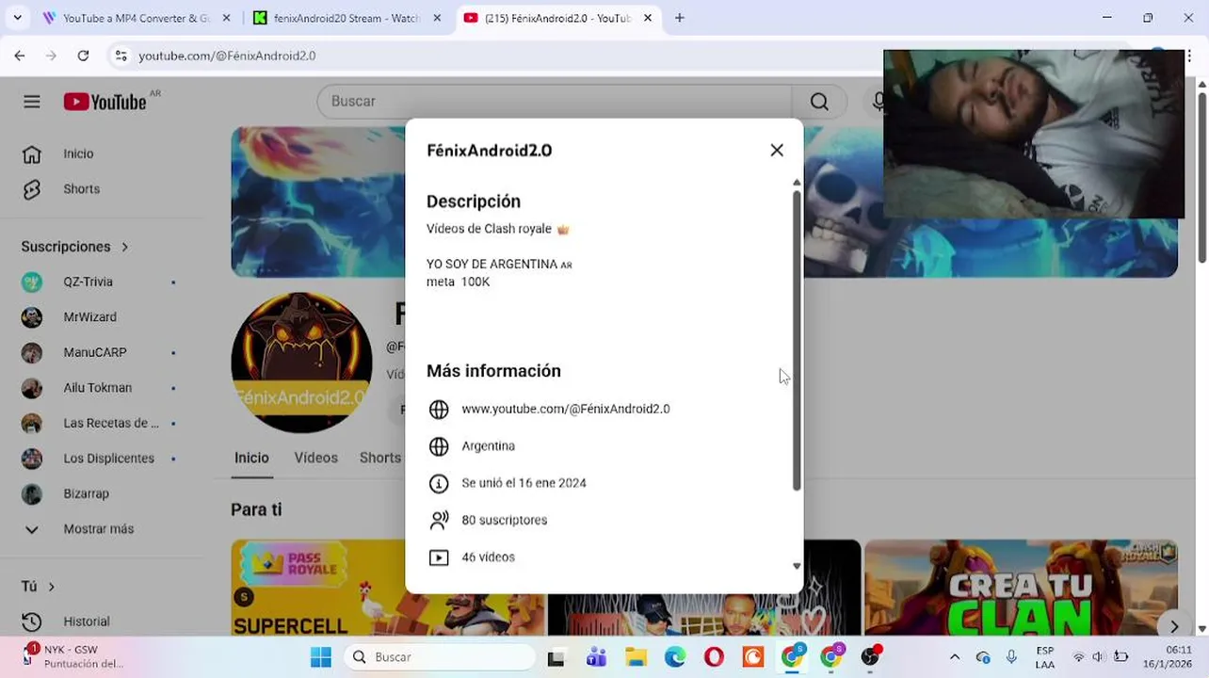Expand the Tú section arrow
Screen dimensions: 1209x678
[51, 587]
